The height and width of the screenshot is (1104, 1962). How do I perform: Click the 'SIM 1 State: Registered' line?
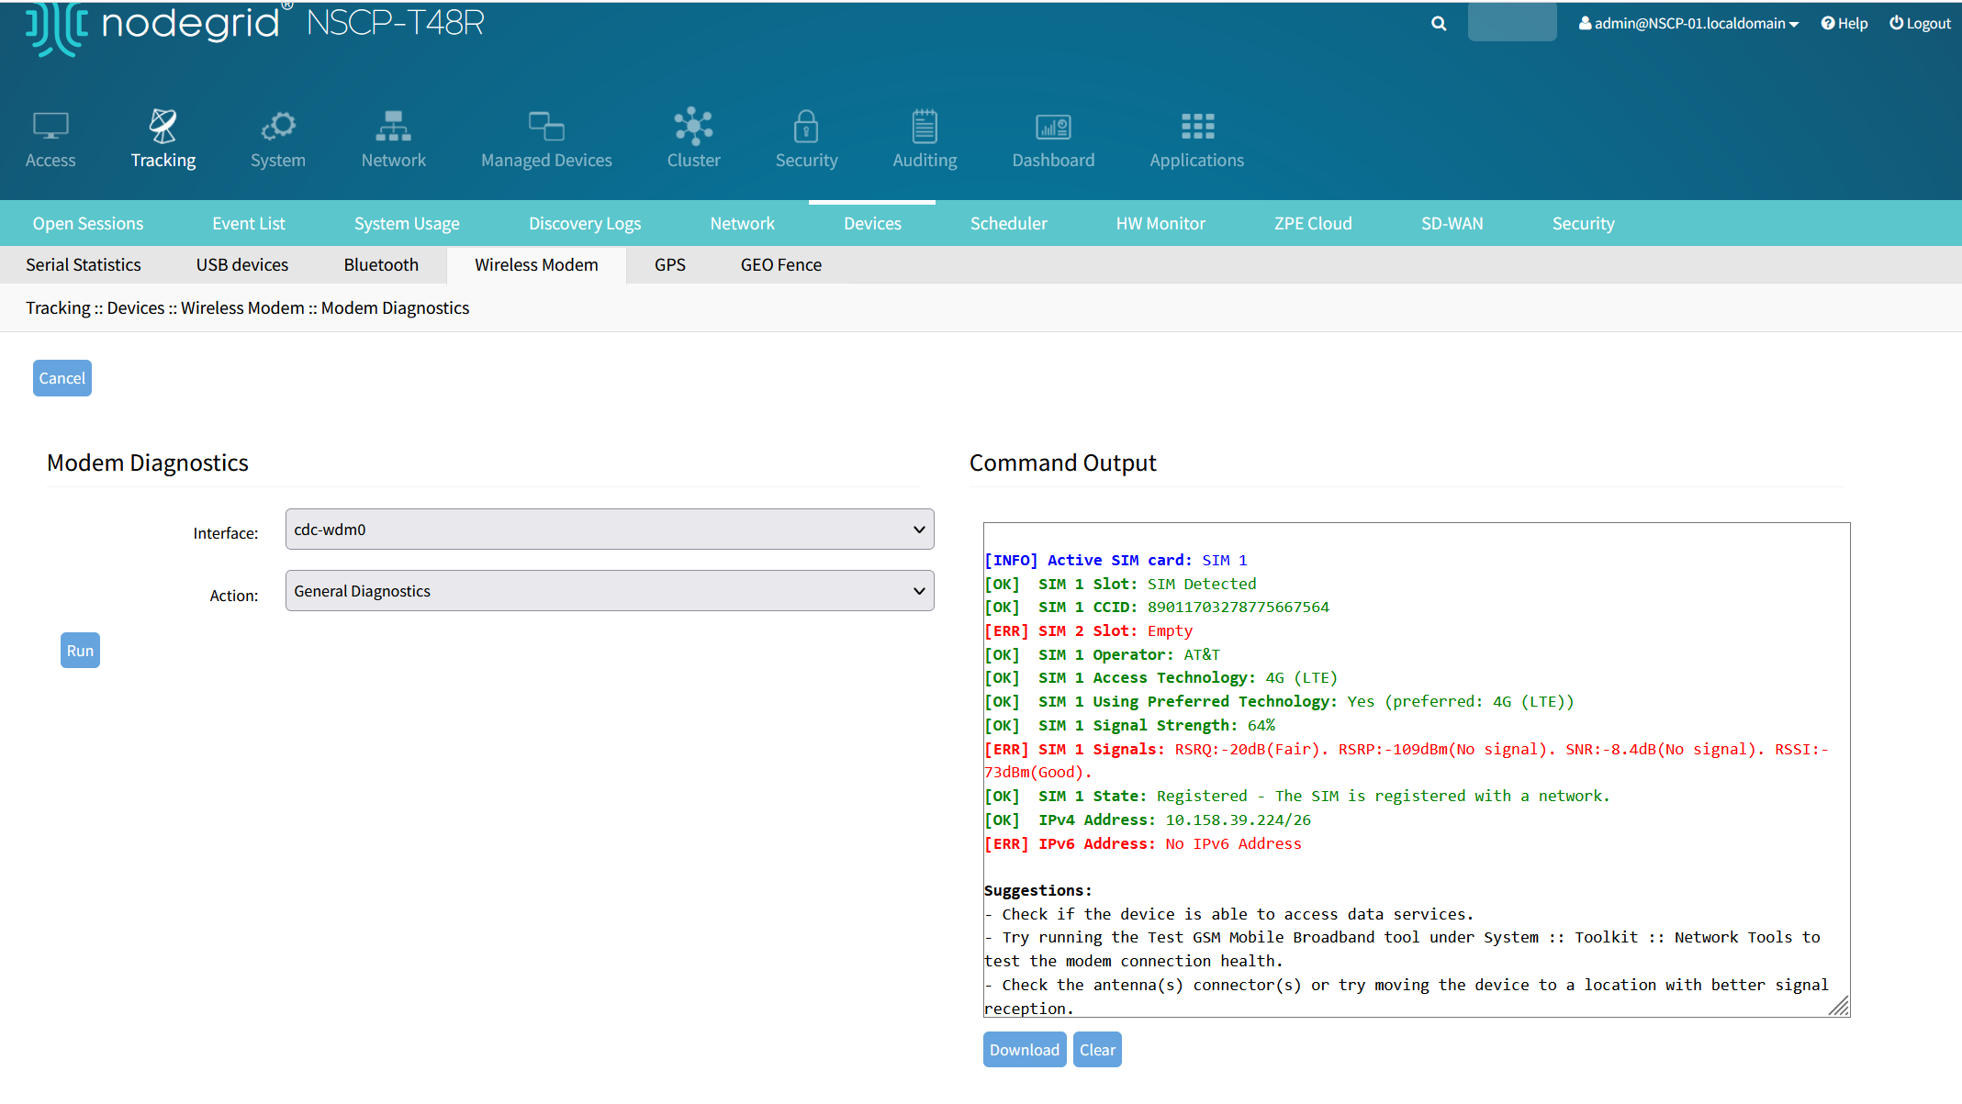click(1296, 797)
